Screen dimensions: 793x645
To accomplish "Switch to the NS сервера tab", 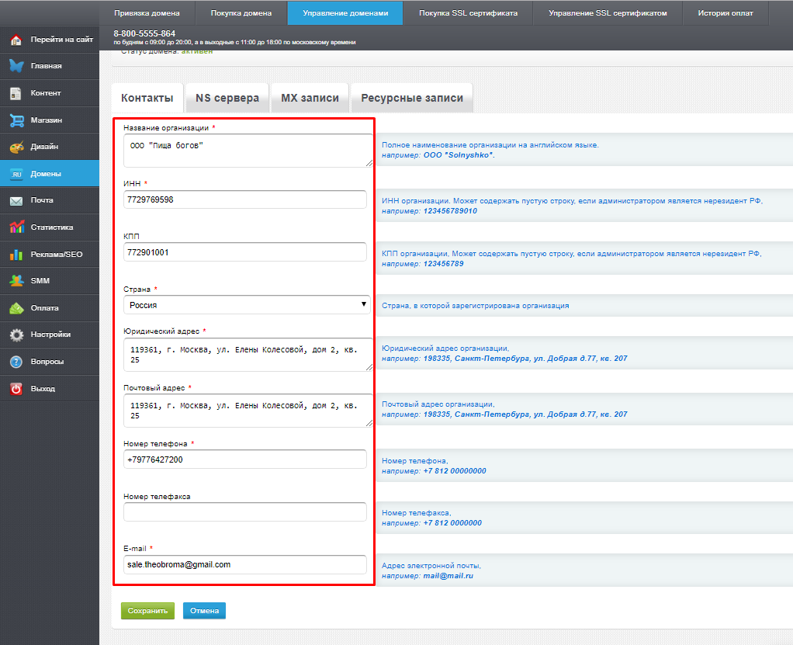I will click(x=227, y=98).
